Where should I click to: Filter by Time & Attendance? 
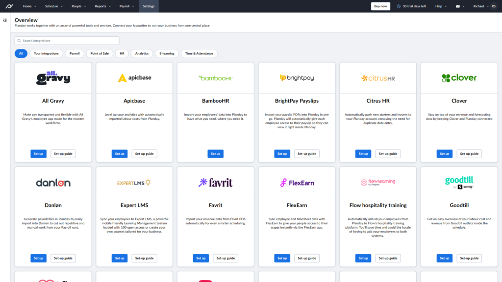(x=199, y=53)
